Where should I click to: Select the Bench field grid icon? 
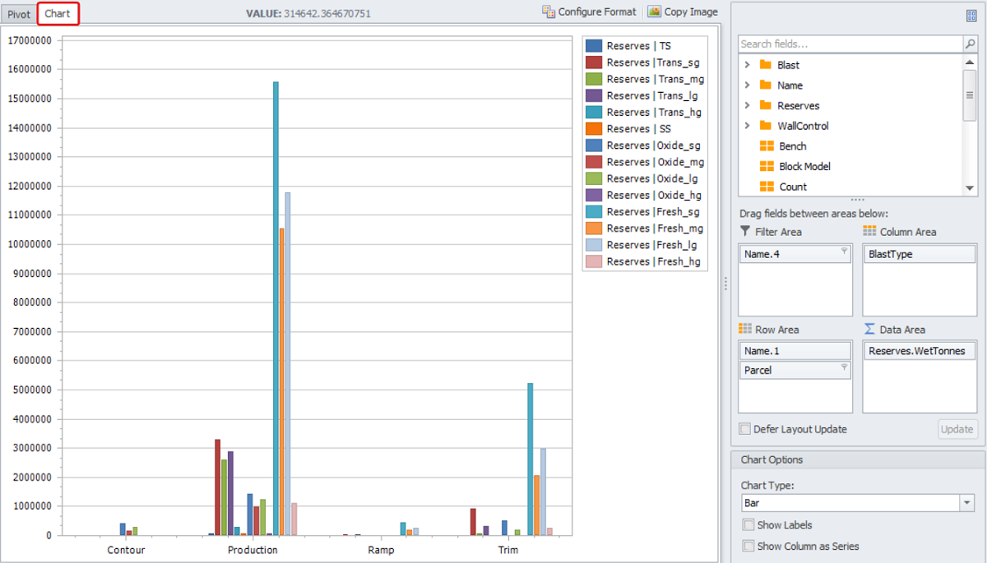point(767,146)
